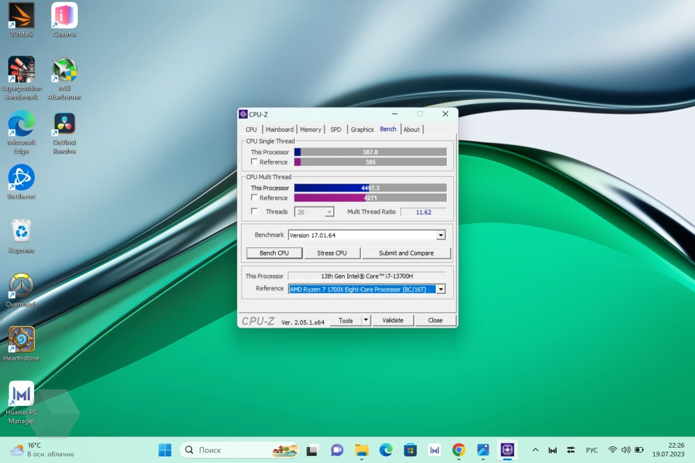
Task: Click the Bench CPU button
Action: tap(274, 253)
